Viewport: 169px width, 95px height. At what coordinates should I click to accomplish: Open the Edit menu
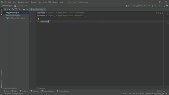[x=10, y=2]
